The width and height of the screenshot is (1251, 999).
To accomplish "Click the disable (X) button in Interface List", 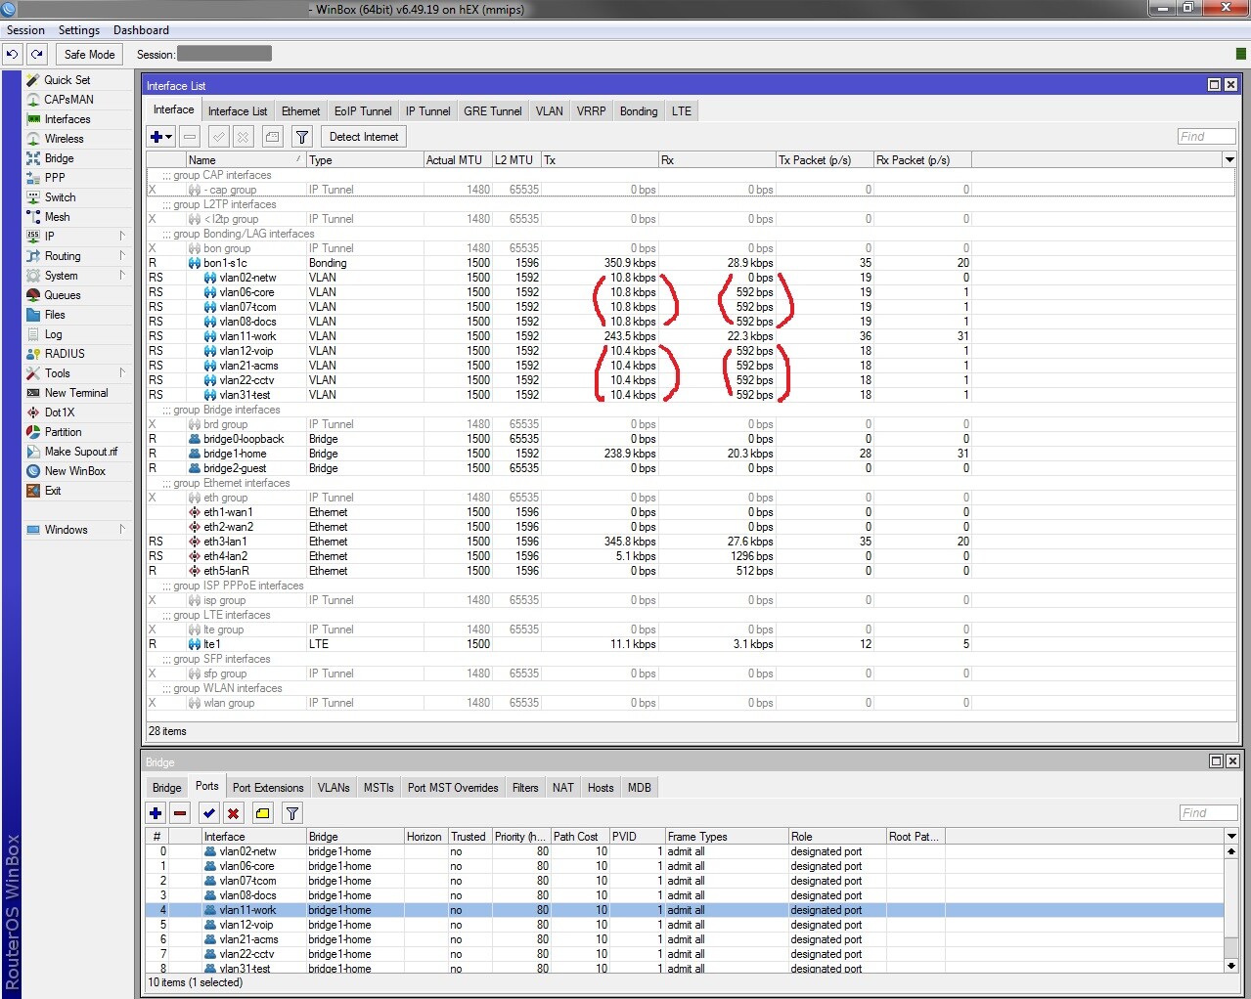I will (x=244, y=137).
